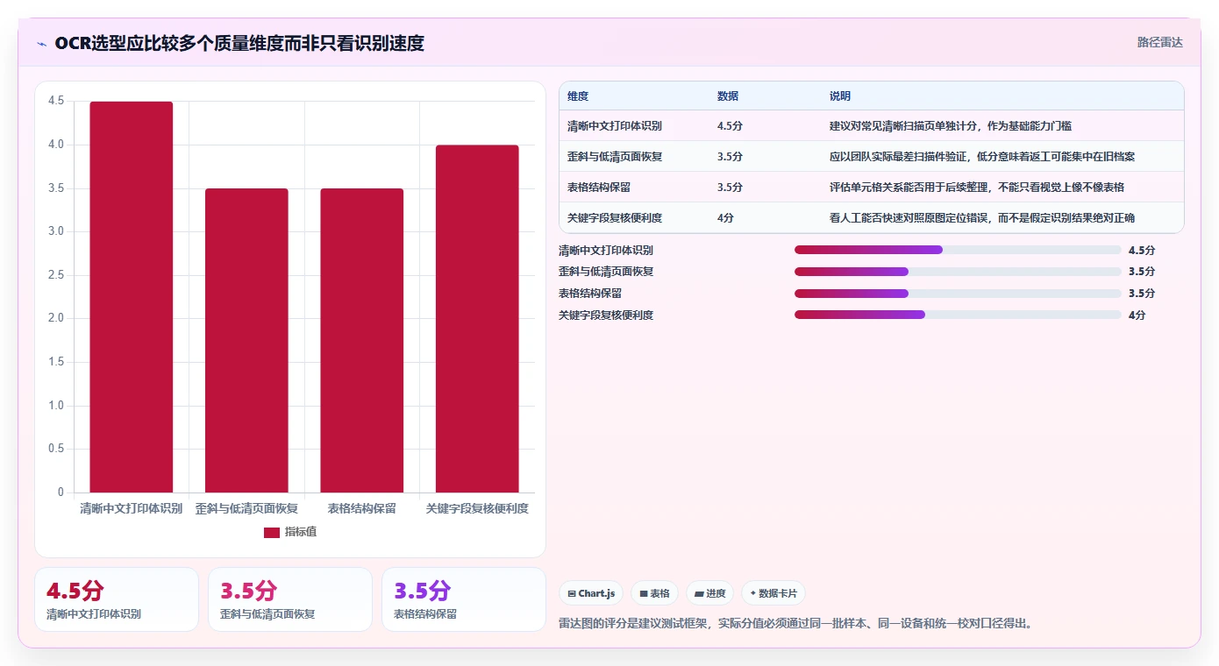The image size is (1219, 666).
Task: Click the 数据 column header
Action: click(728, 96)
